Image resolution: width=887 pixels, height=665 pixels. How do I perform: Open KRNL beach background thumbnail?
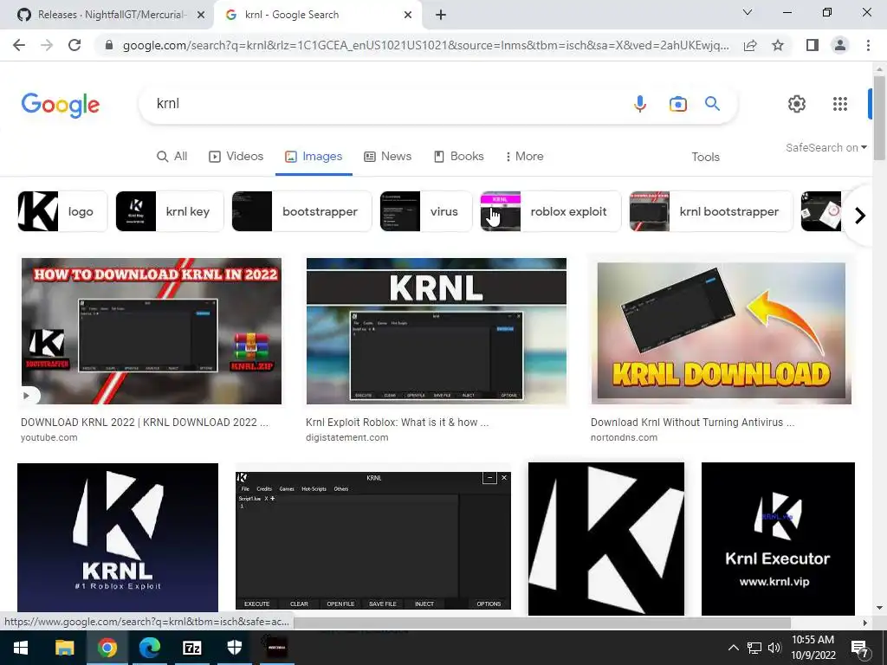[x=437, y=332]
